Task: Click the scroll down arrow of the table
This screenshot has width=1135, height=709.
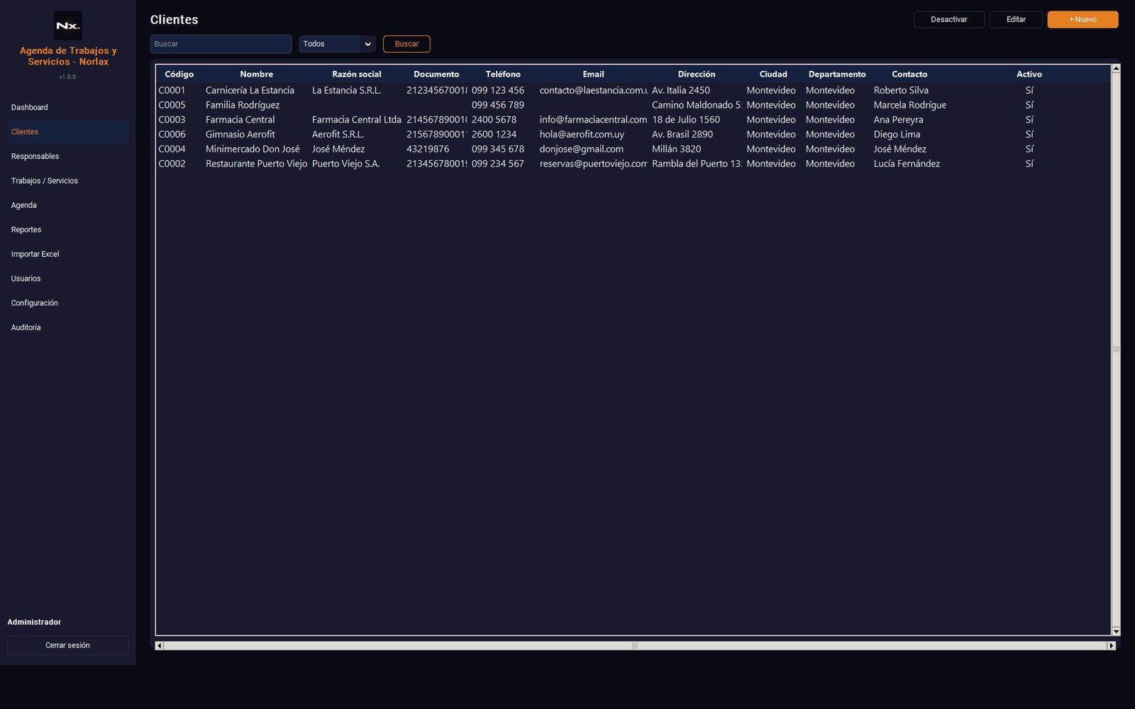Action: click(x=1116, y=631)
